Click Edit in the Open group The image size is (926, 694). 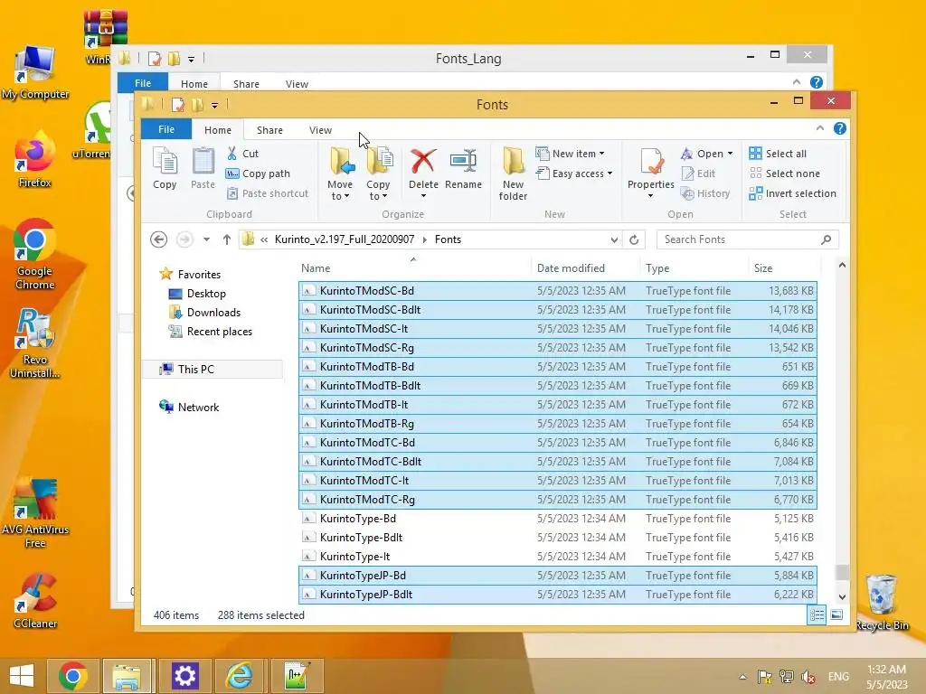tap(699, 173)
